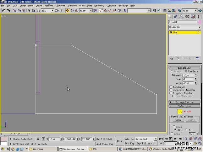This screenshot has width=203, height=152.
Task: Activate Select and Scale tool
Action: click(x=77, y=10)
